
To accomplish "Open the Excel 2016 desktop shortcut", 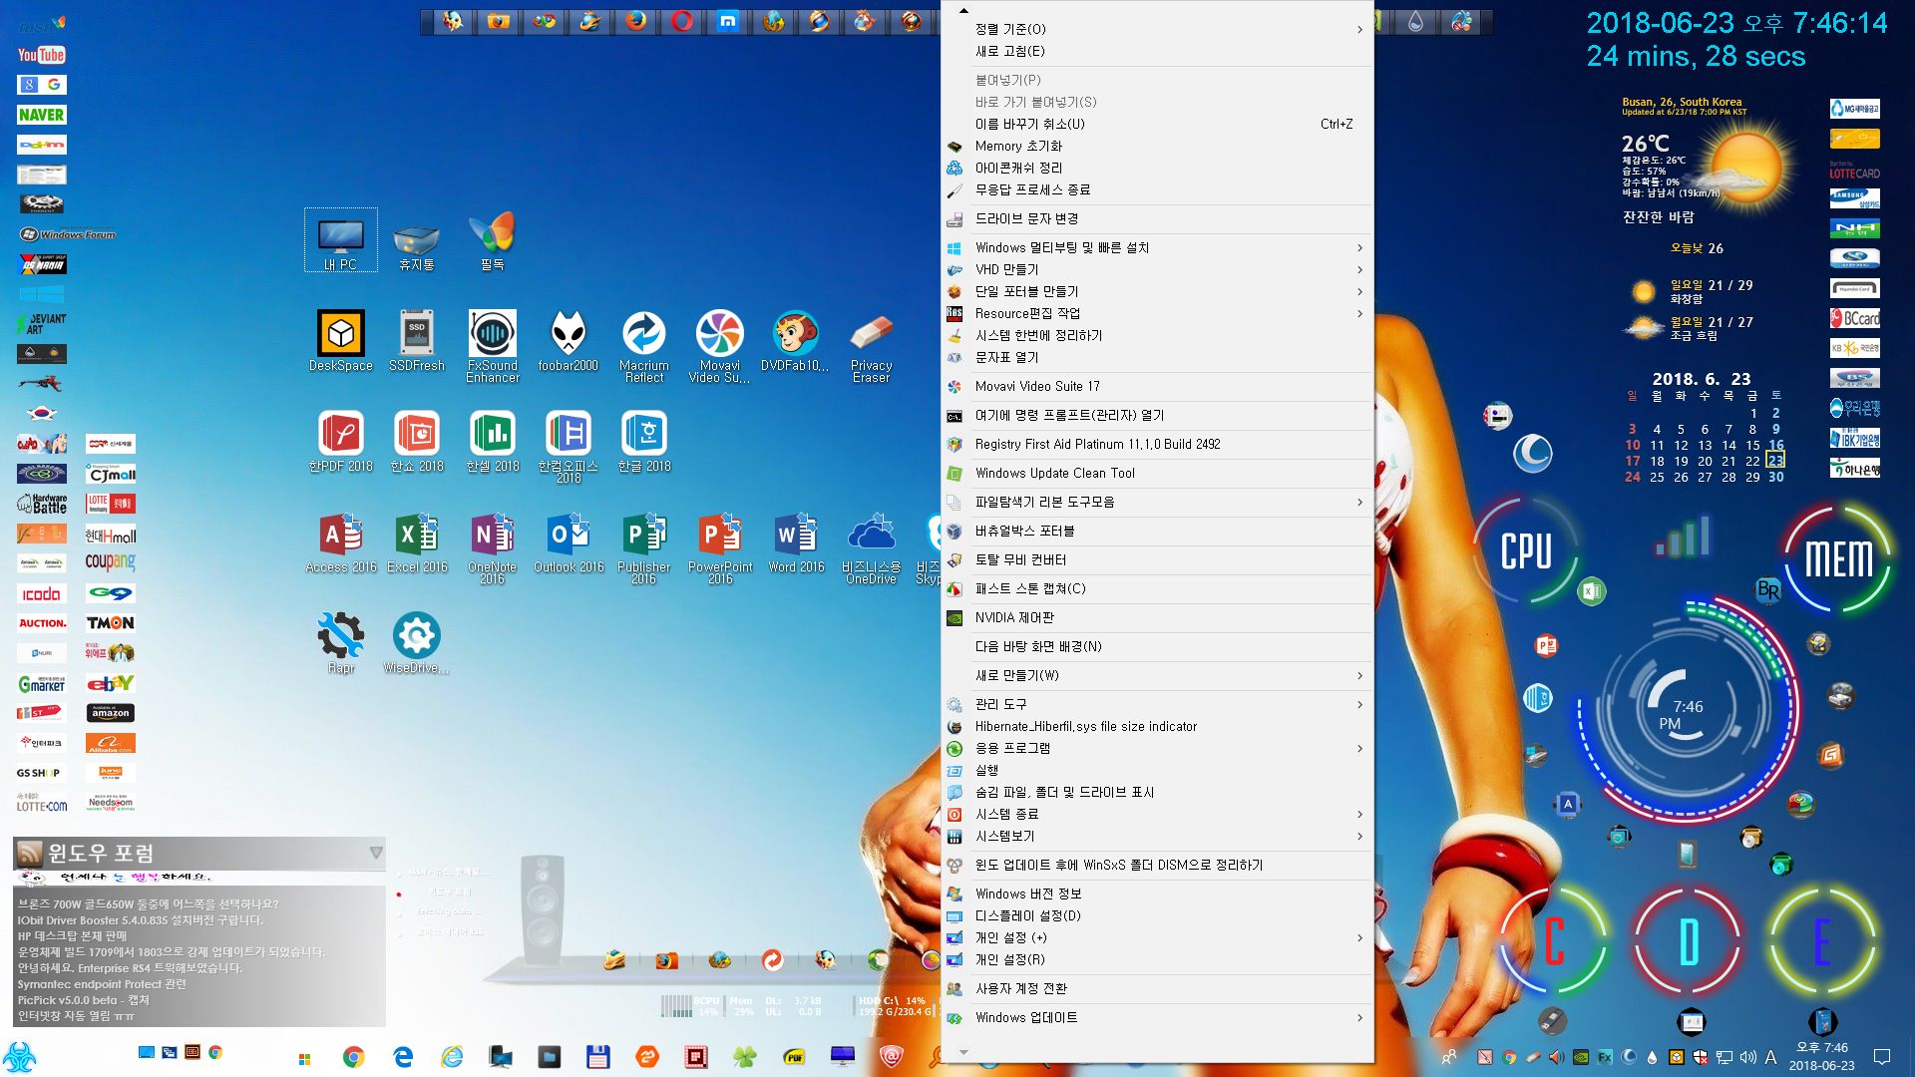I will (x=417, y=541).
